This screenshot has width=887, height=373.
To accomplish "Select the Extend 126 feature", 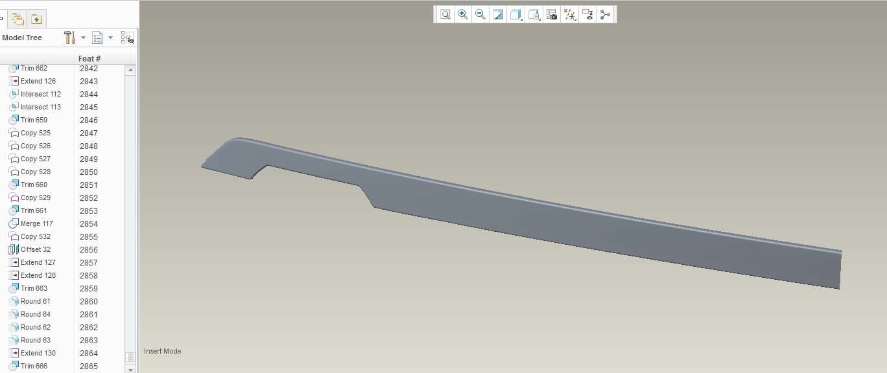I will coord(32,81).
